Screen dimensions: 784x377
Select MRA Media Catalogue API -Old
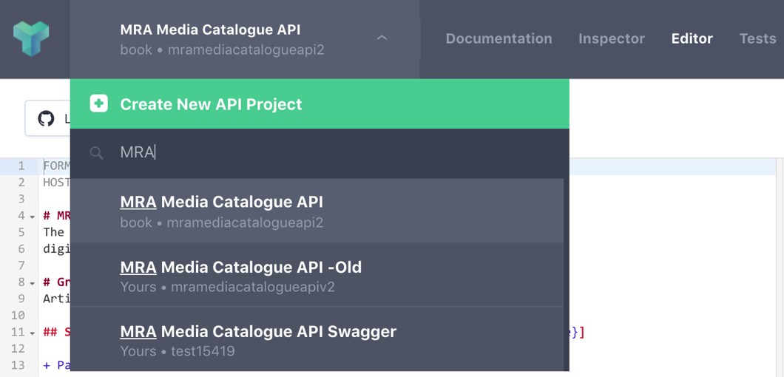(x=317, y=275)
